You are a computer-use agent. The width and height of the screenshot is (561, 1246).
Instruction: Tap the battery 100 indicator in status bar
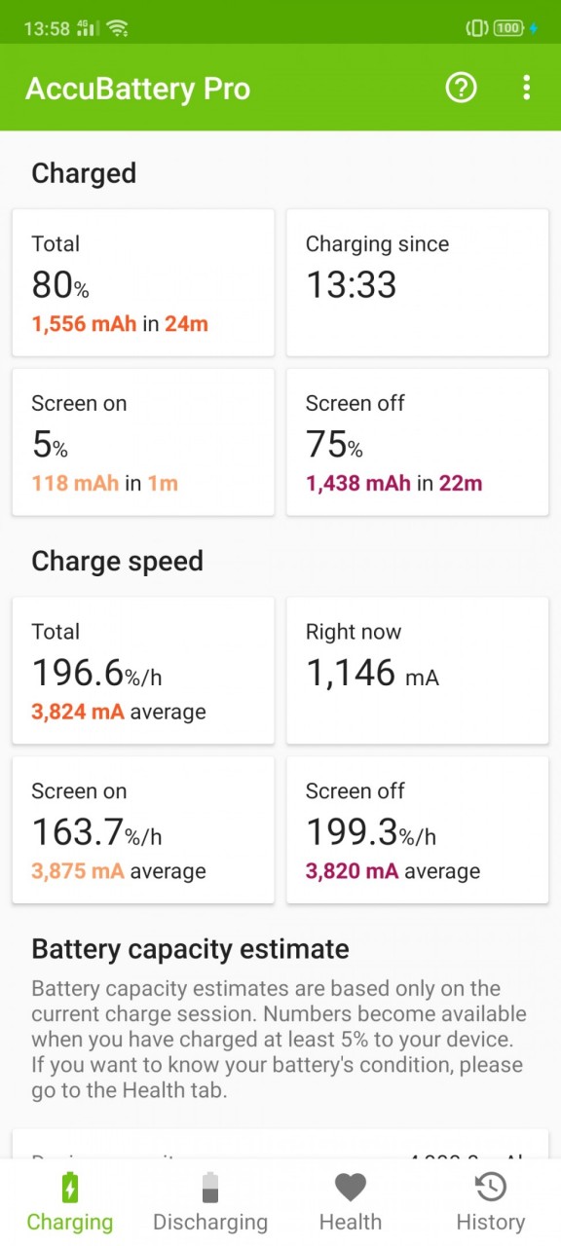[508, 28]
